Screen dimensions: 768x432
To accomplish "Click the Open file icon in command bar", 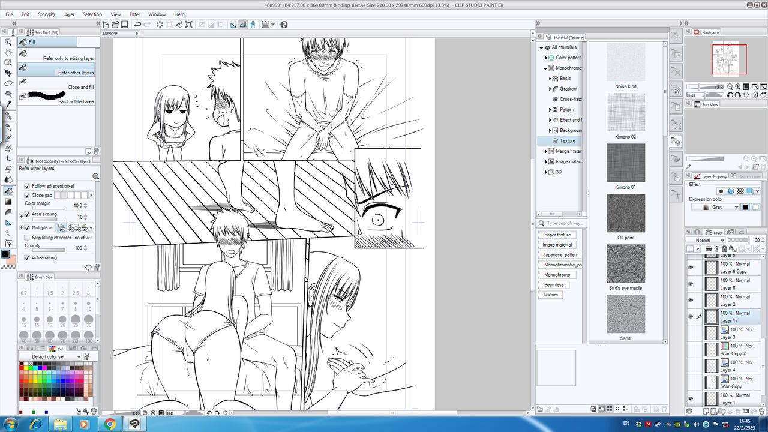I will click(115, 25).
